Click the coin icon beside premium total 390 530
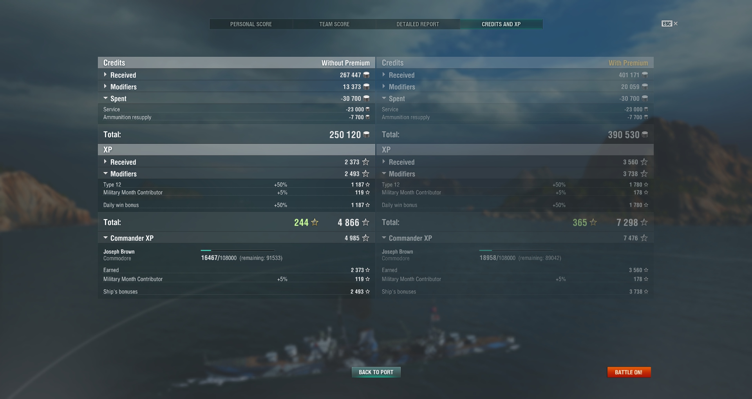 (645, 134)
